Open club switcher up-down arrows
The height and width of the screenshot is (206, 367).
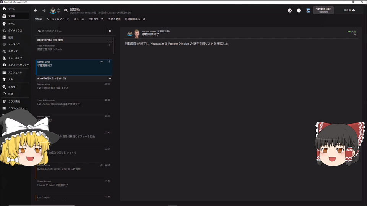pos(58,11)
